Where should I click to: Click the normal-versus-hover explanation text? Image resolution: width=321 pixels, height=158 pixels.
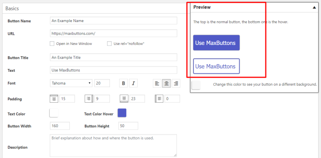coord(241,22)
